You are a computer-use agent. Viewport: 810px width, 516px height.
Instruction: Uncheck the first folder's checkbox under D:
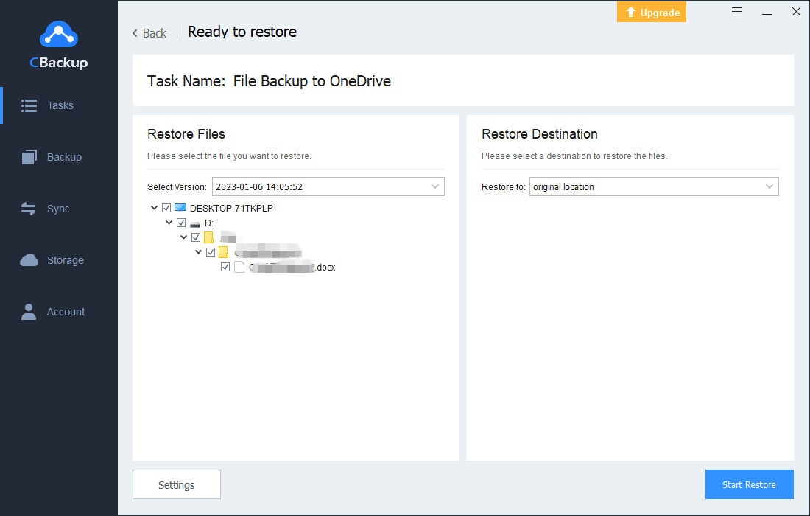196,237
